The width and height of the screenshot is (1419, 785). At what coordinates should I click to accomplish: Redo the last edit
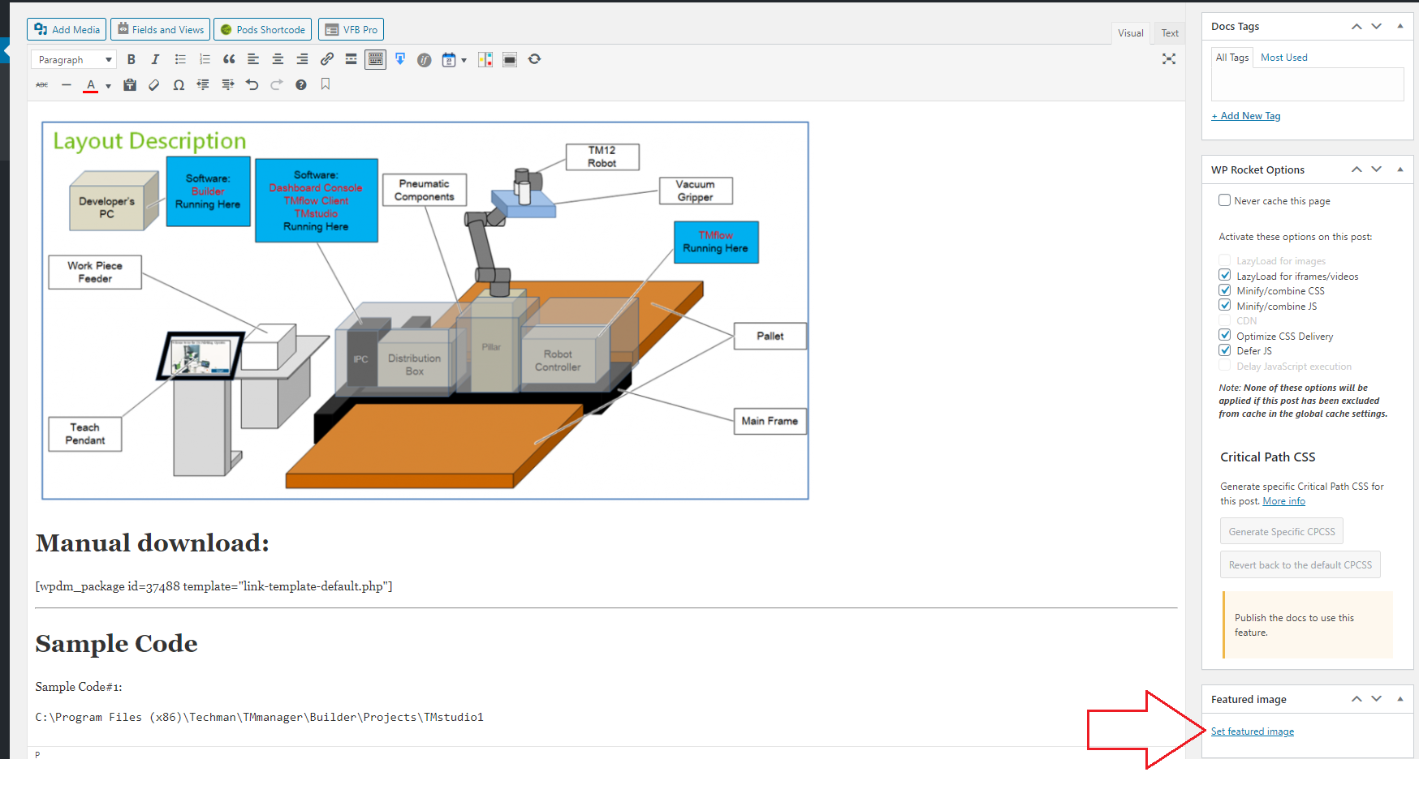tap(277, 84)
